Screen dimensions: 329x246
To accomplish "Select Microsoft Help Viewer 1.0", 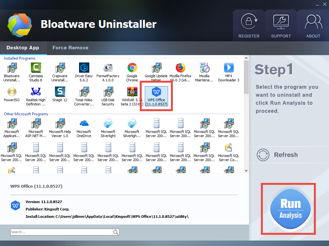I will coord(60,128).
